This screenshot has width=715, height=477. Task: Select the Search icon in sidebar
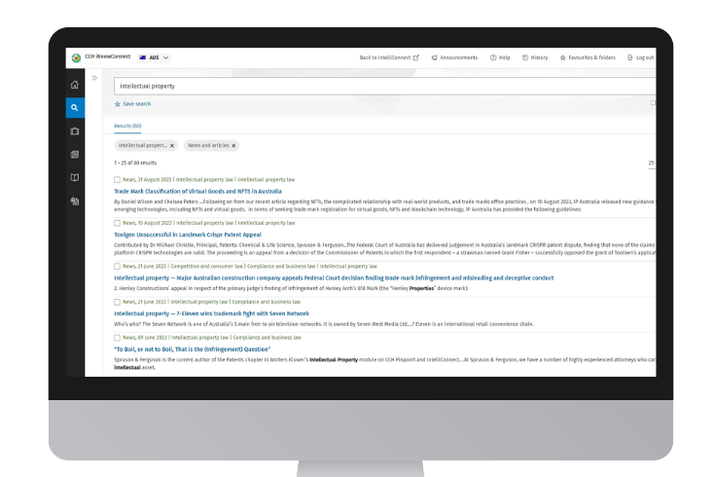tap(75, 108)
